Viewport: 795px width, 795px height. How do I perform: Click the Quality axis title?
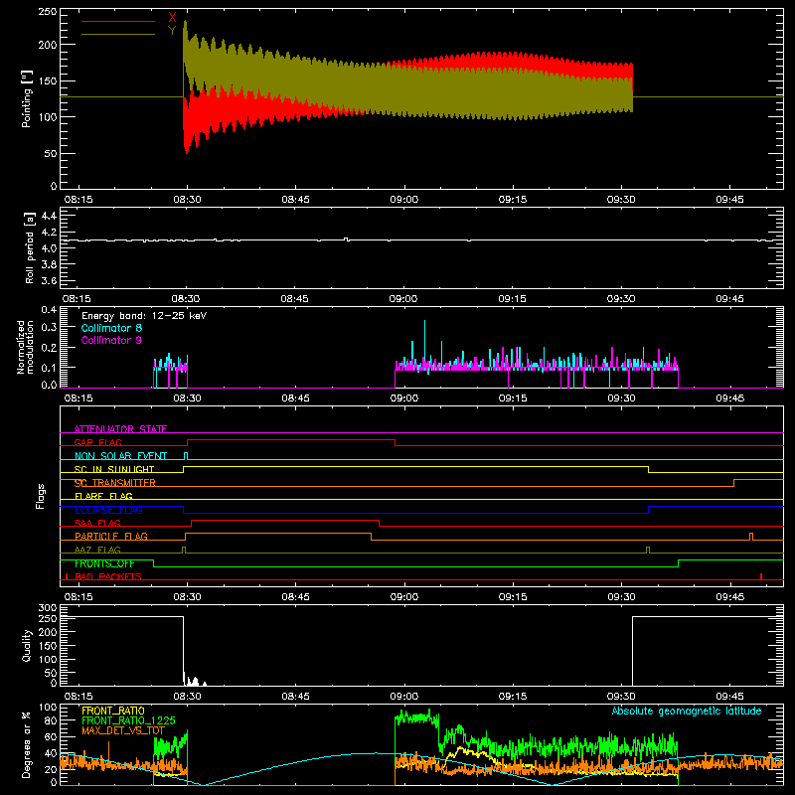(27, 645)
